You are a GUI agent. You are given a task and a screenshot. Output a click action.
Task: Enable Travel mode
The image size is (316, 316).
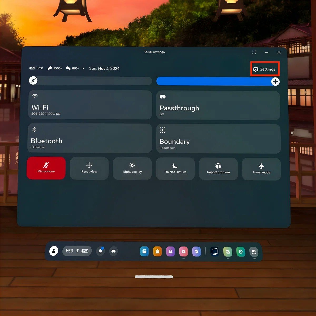[x=261, y=169]
